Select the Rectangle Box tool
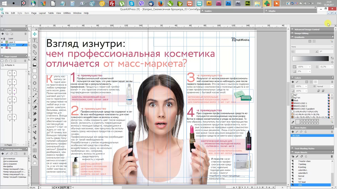Image resolution: width=337 pixels, height=189 pixels. click(35, 71)
